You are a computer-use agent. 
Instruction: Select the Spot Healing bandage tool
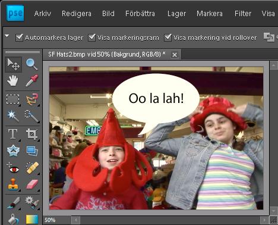coord(32,168)
